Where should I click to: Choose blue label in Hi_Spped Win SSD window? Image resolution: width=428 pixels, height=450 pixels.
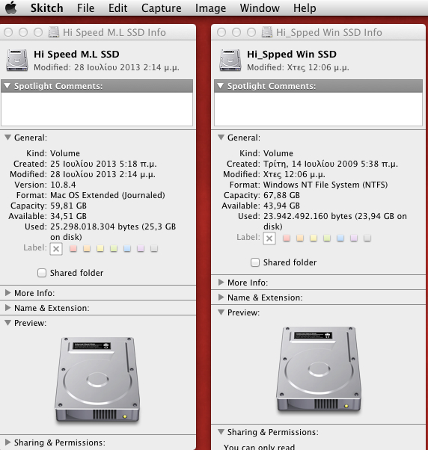click(340, 238)
